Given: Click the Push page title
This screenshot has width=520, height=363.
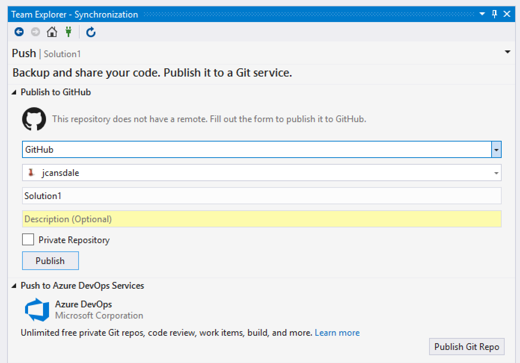Looking at the screenshot, I should tap(24, 53).
